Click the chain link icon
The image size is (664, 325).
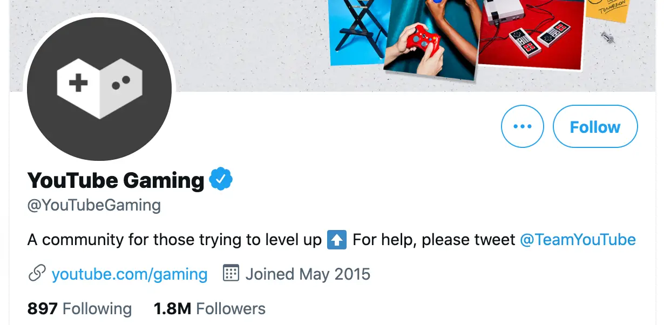[x=37, y=274]
